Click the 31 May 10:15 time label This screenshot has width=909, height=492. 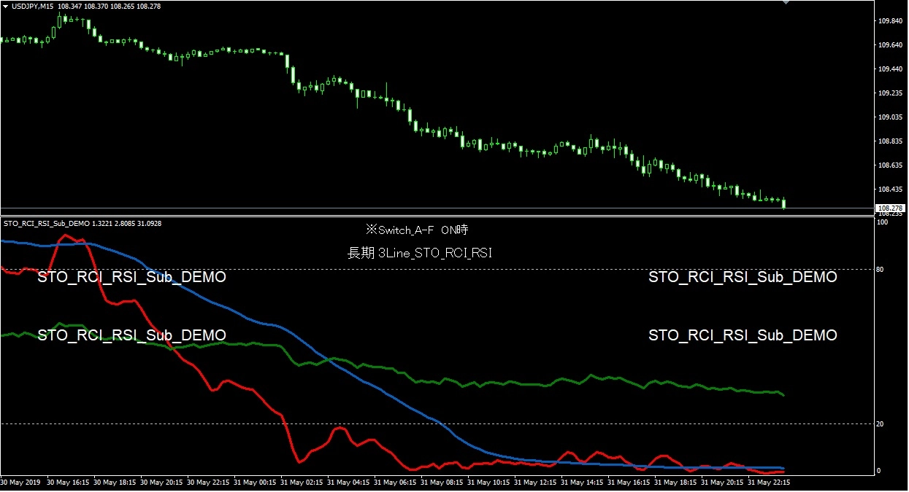[489, 483]
